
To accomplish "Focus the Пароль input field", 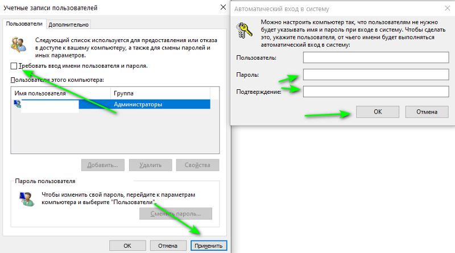I will [x=376, y=74].
